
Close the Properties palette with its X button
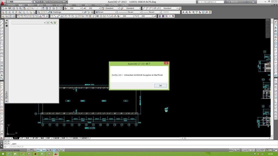pos(7,20)
